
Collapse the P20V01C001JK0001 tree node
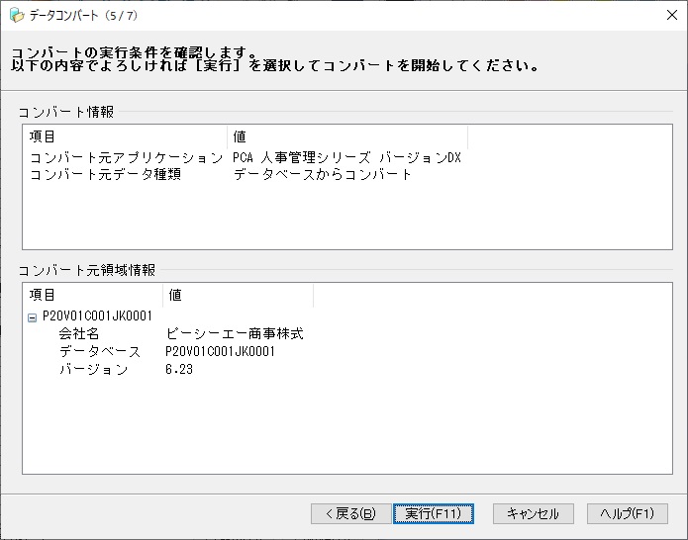[32, 317]
